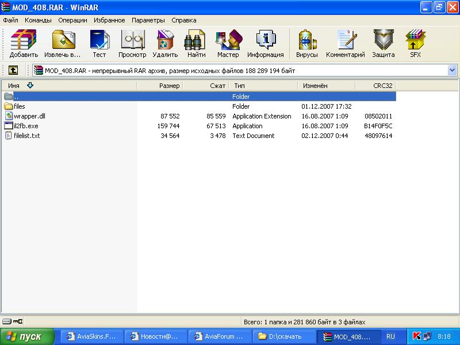The image size is (460, 345).
Task: Sort by the Тип column header
Action: pyautogui.click(x=263, y=86)
